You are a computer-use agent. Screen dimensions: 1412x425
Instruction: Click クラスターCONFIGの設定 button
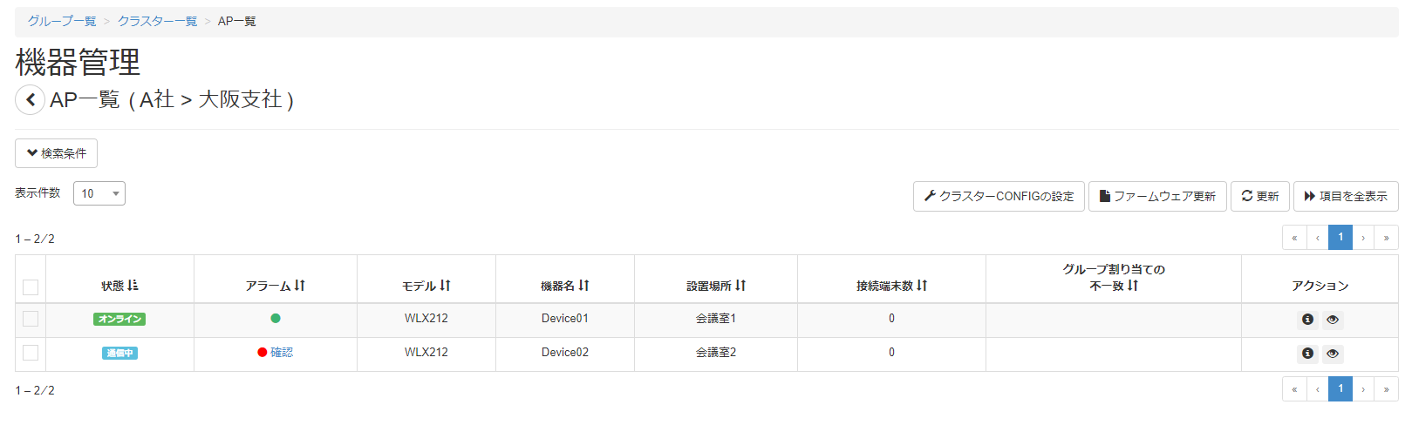[999, 197]
